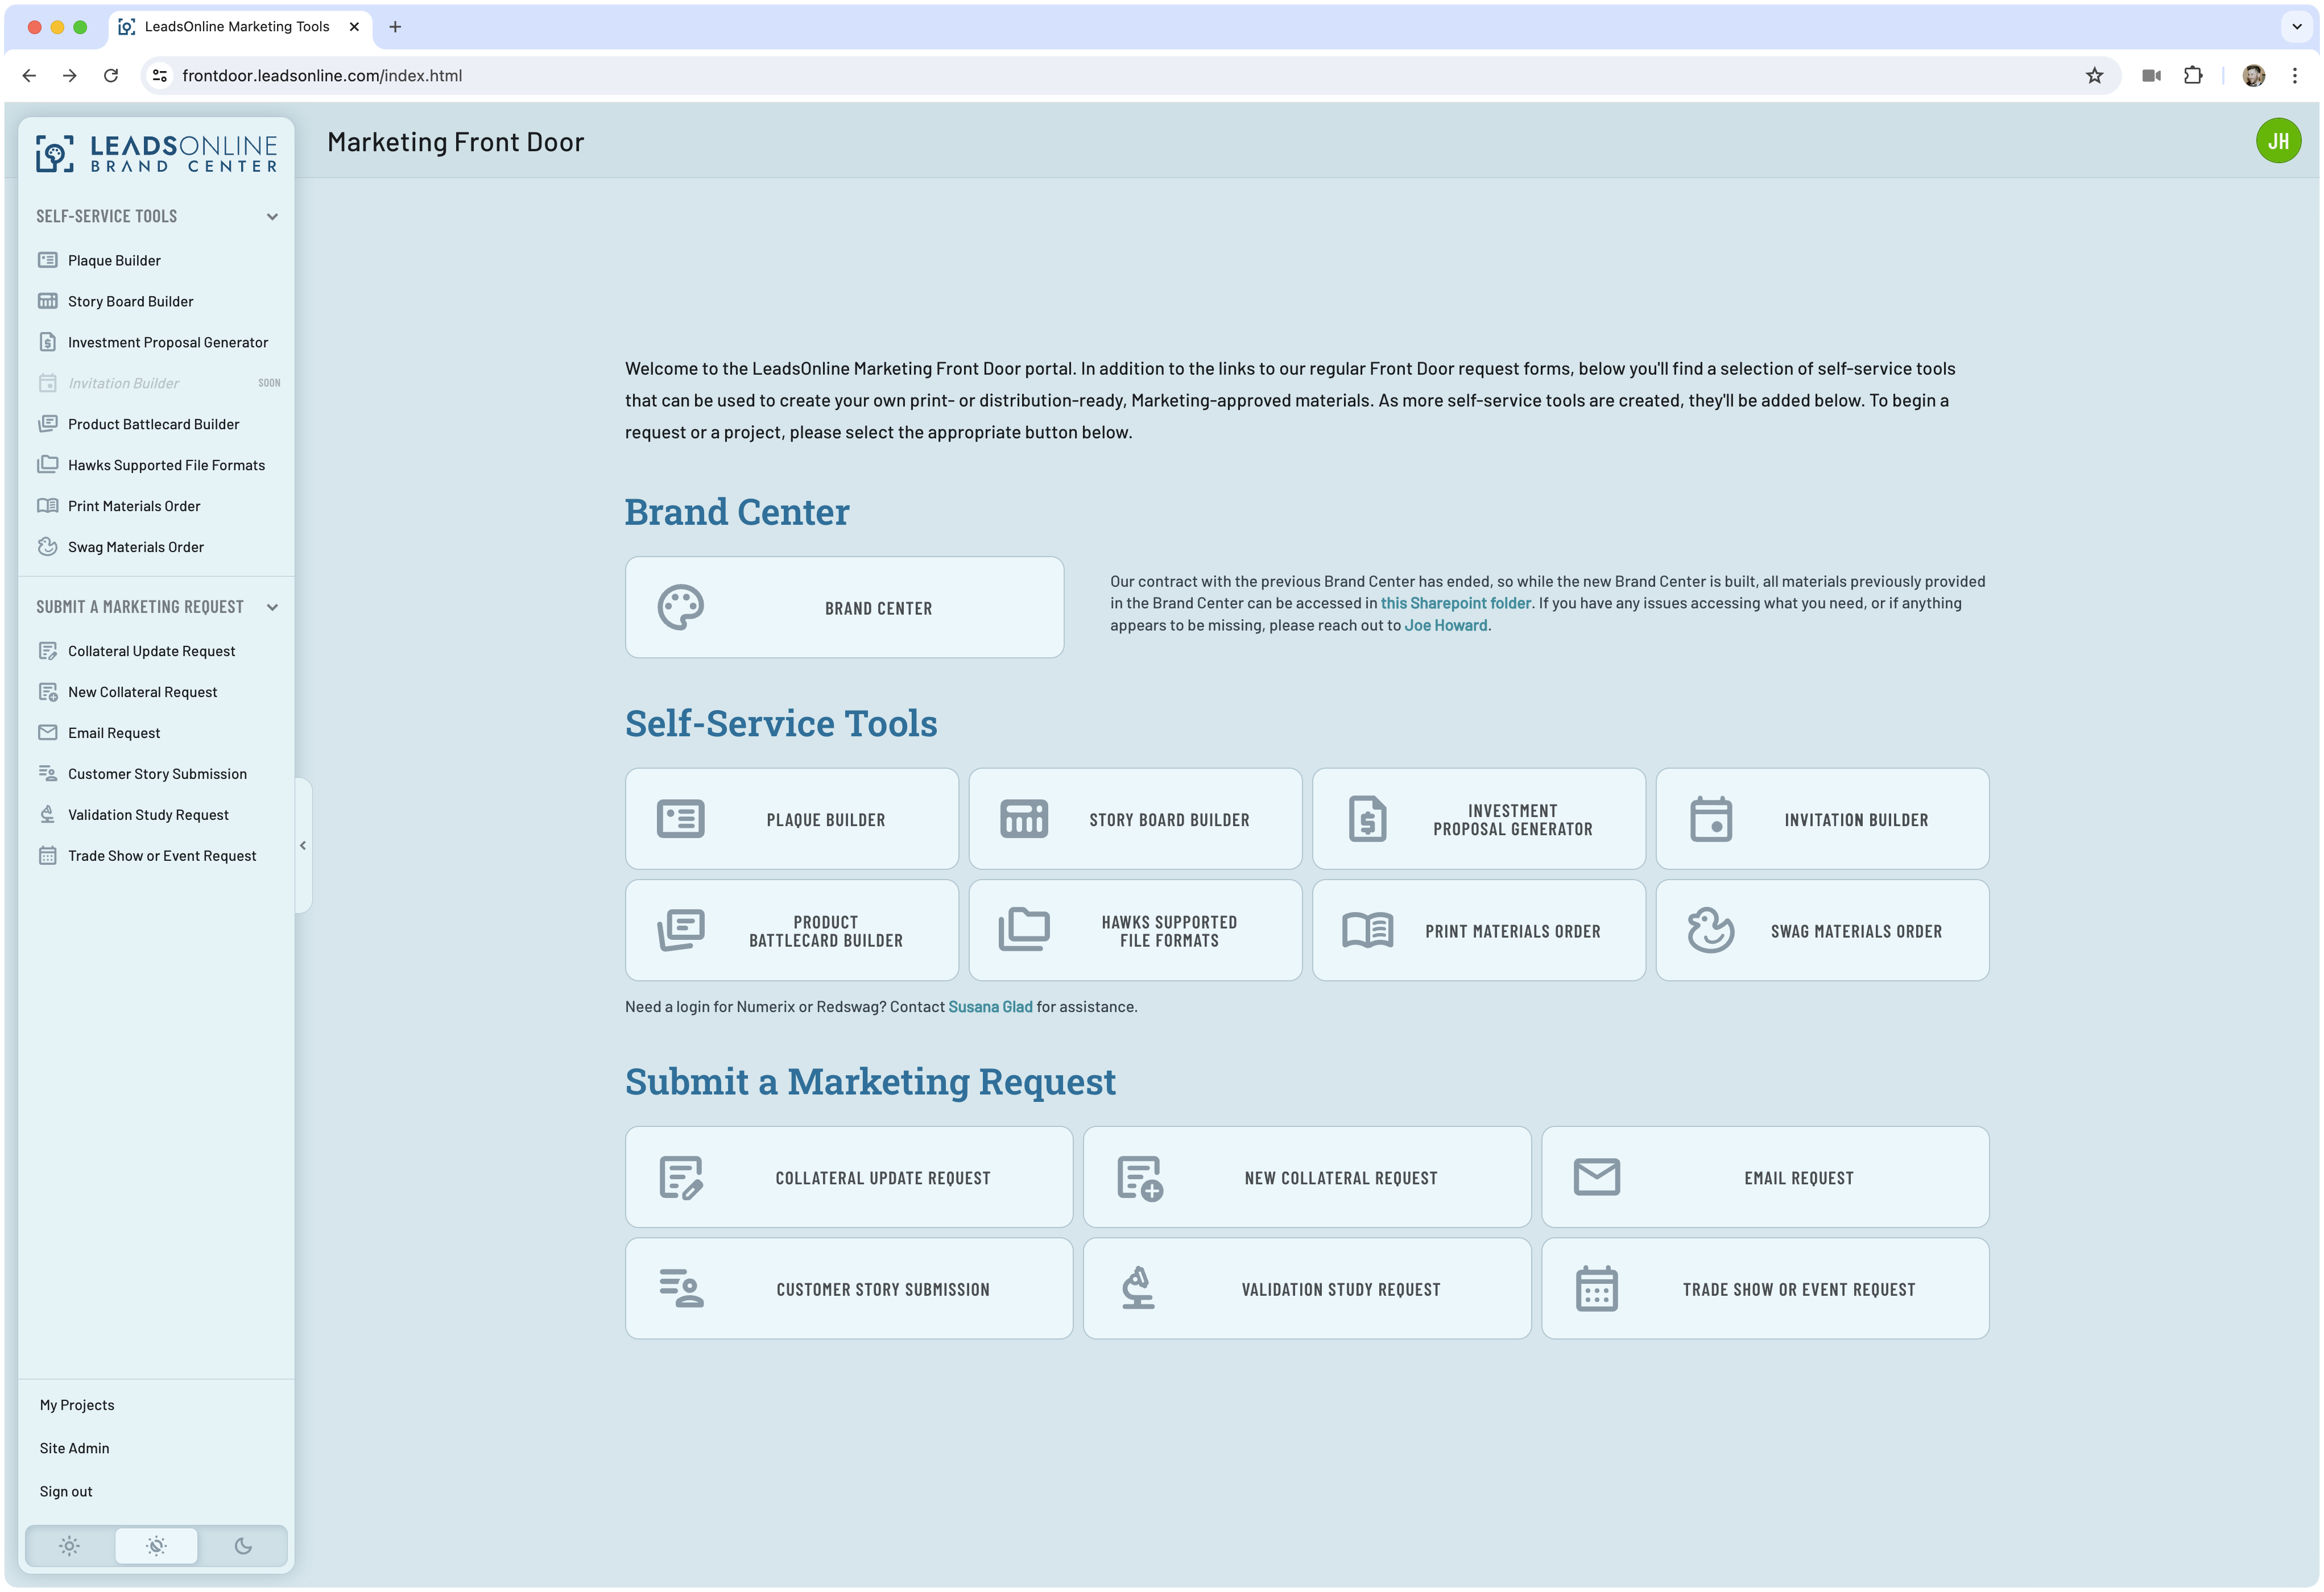Viewport: 2324px width, 1592px height.
Task: Reload the page with the refresh button
Action: point(111,76)
